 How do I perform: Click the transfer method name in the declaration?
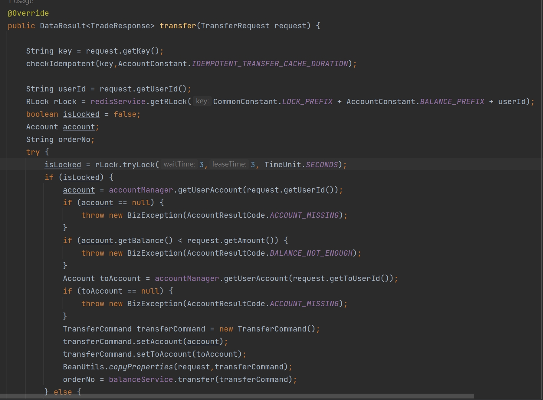[178, 26]
